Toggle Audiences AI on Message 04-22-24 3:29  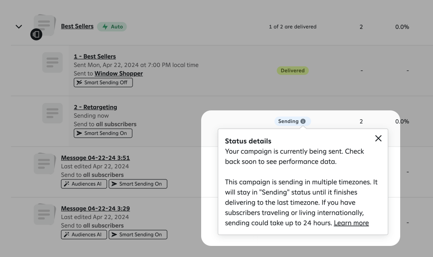(x=84, y=234)
